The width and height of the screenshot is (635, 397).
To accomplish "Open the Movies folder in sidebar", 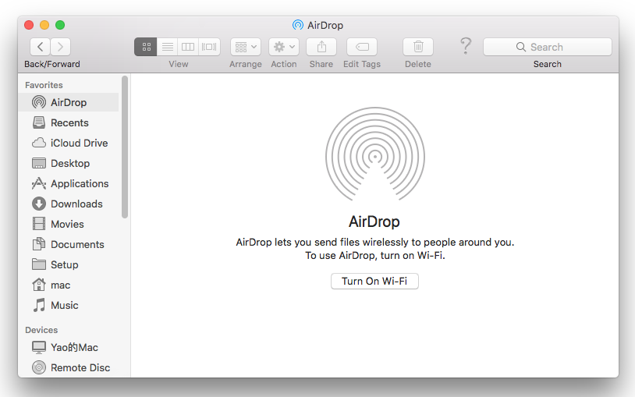I will click(69, 224).
